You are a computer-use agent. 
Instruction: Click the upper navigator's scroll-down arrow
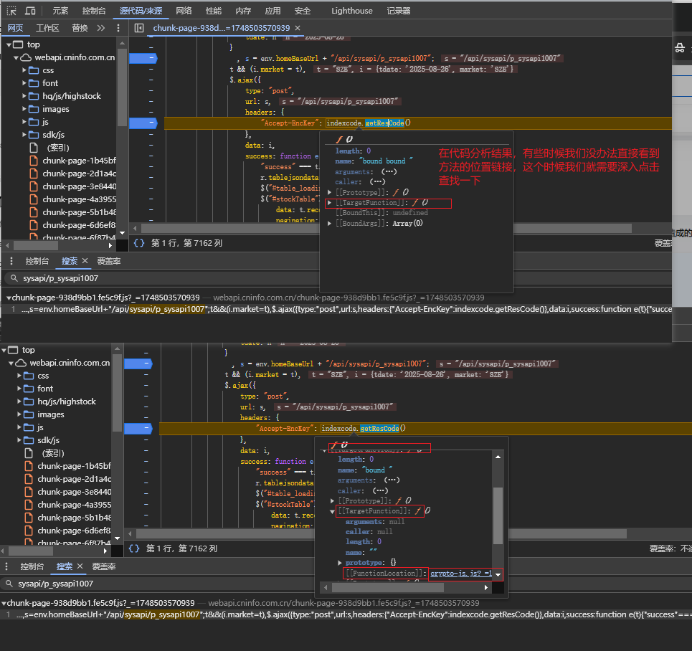pyautogui.click(x=122, y=232)
